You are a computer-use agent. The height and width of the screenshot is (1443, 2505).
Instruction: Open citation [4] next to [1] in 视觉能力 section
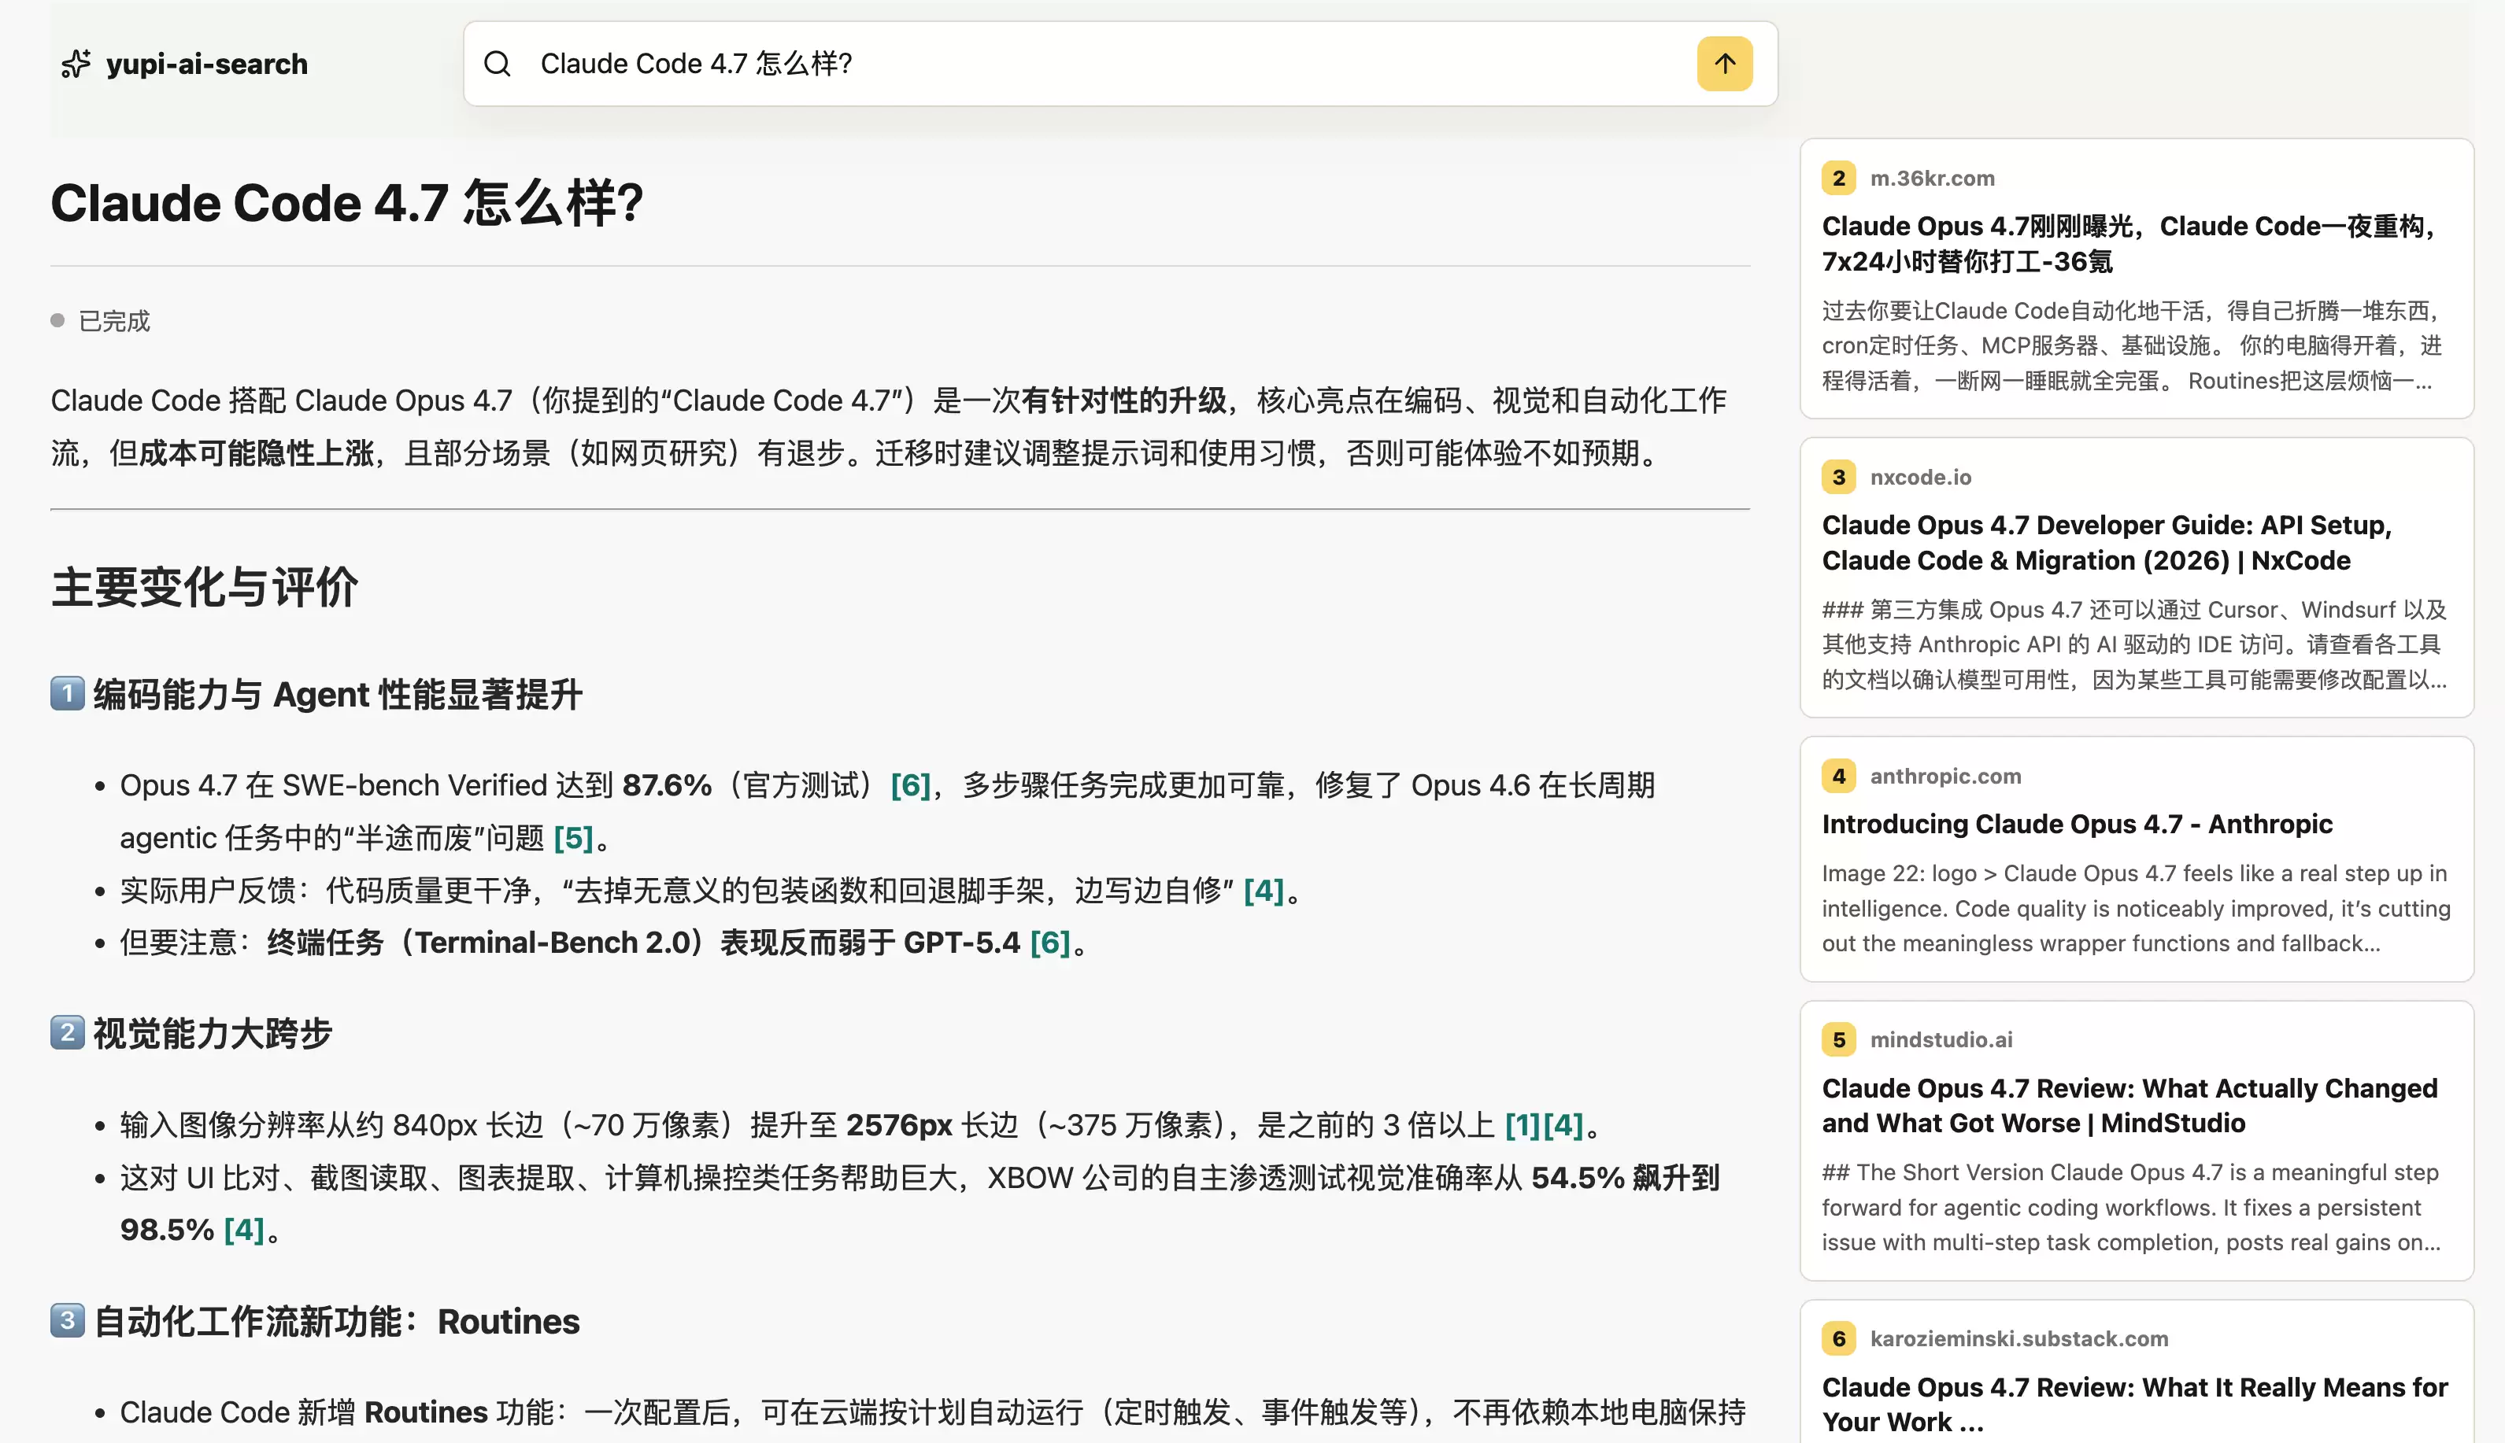[x=1563, y=1125]
